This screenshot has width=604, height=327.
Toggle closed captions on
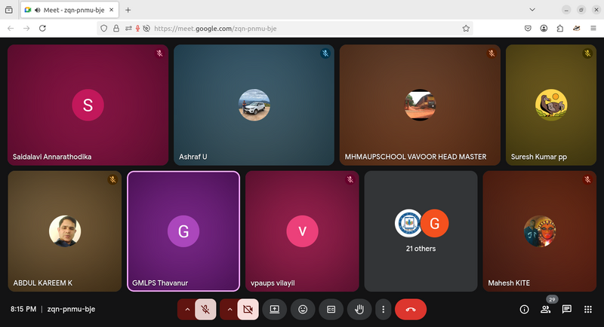pyautogui.click(x=331, y=309)
